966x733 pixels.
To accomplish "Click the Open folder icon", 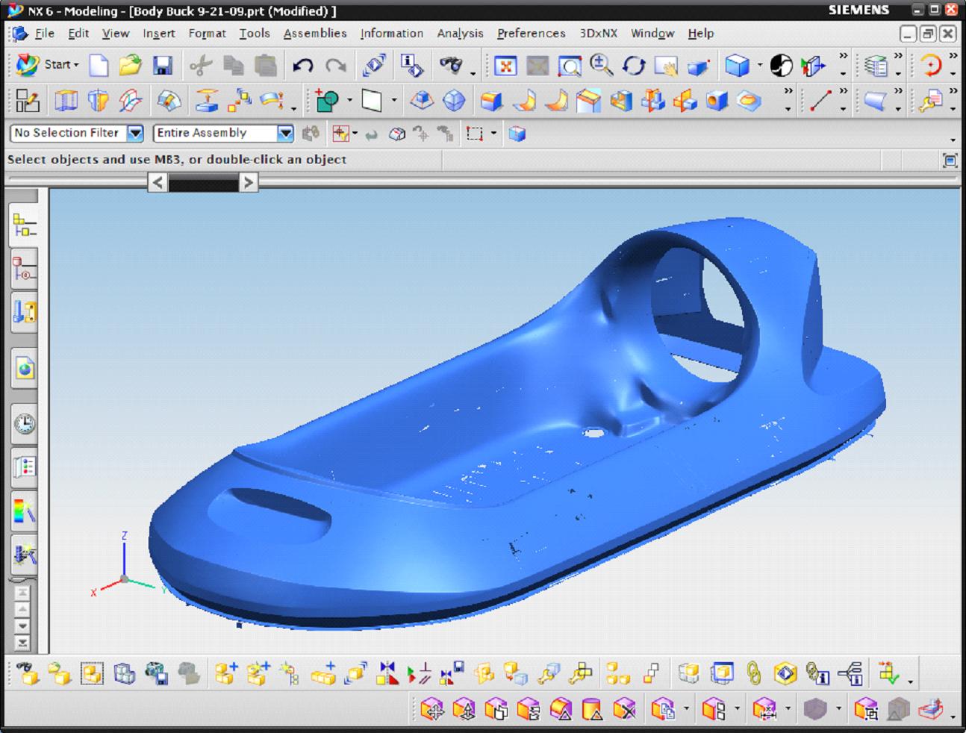I will (x=131, y=66).
